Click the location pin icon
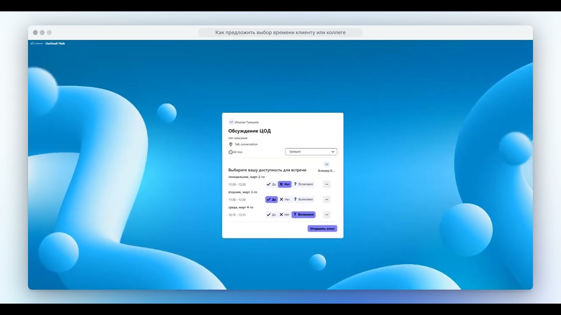The image size is (561, 315). [231, 144]
